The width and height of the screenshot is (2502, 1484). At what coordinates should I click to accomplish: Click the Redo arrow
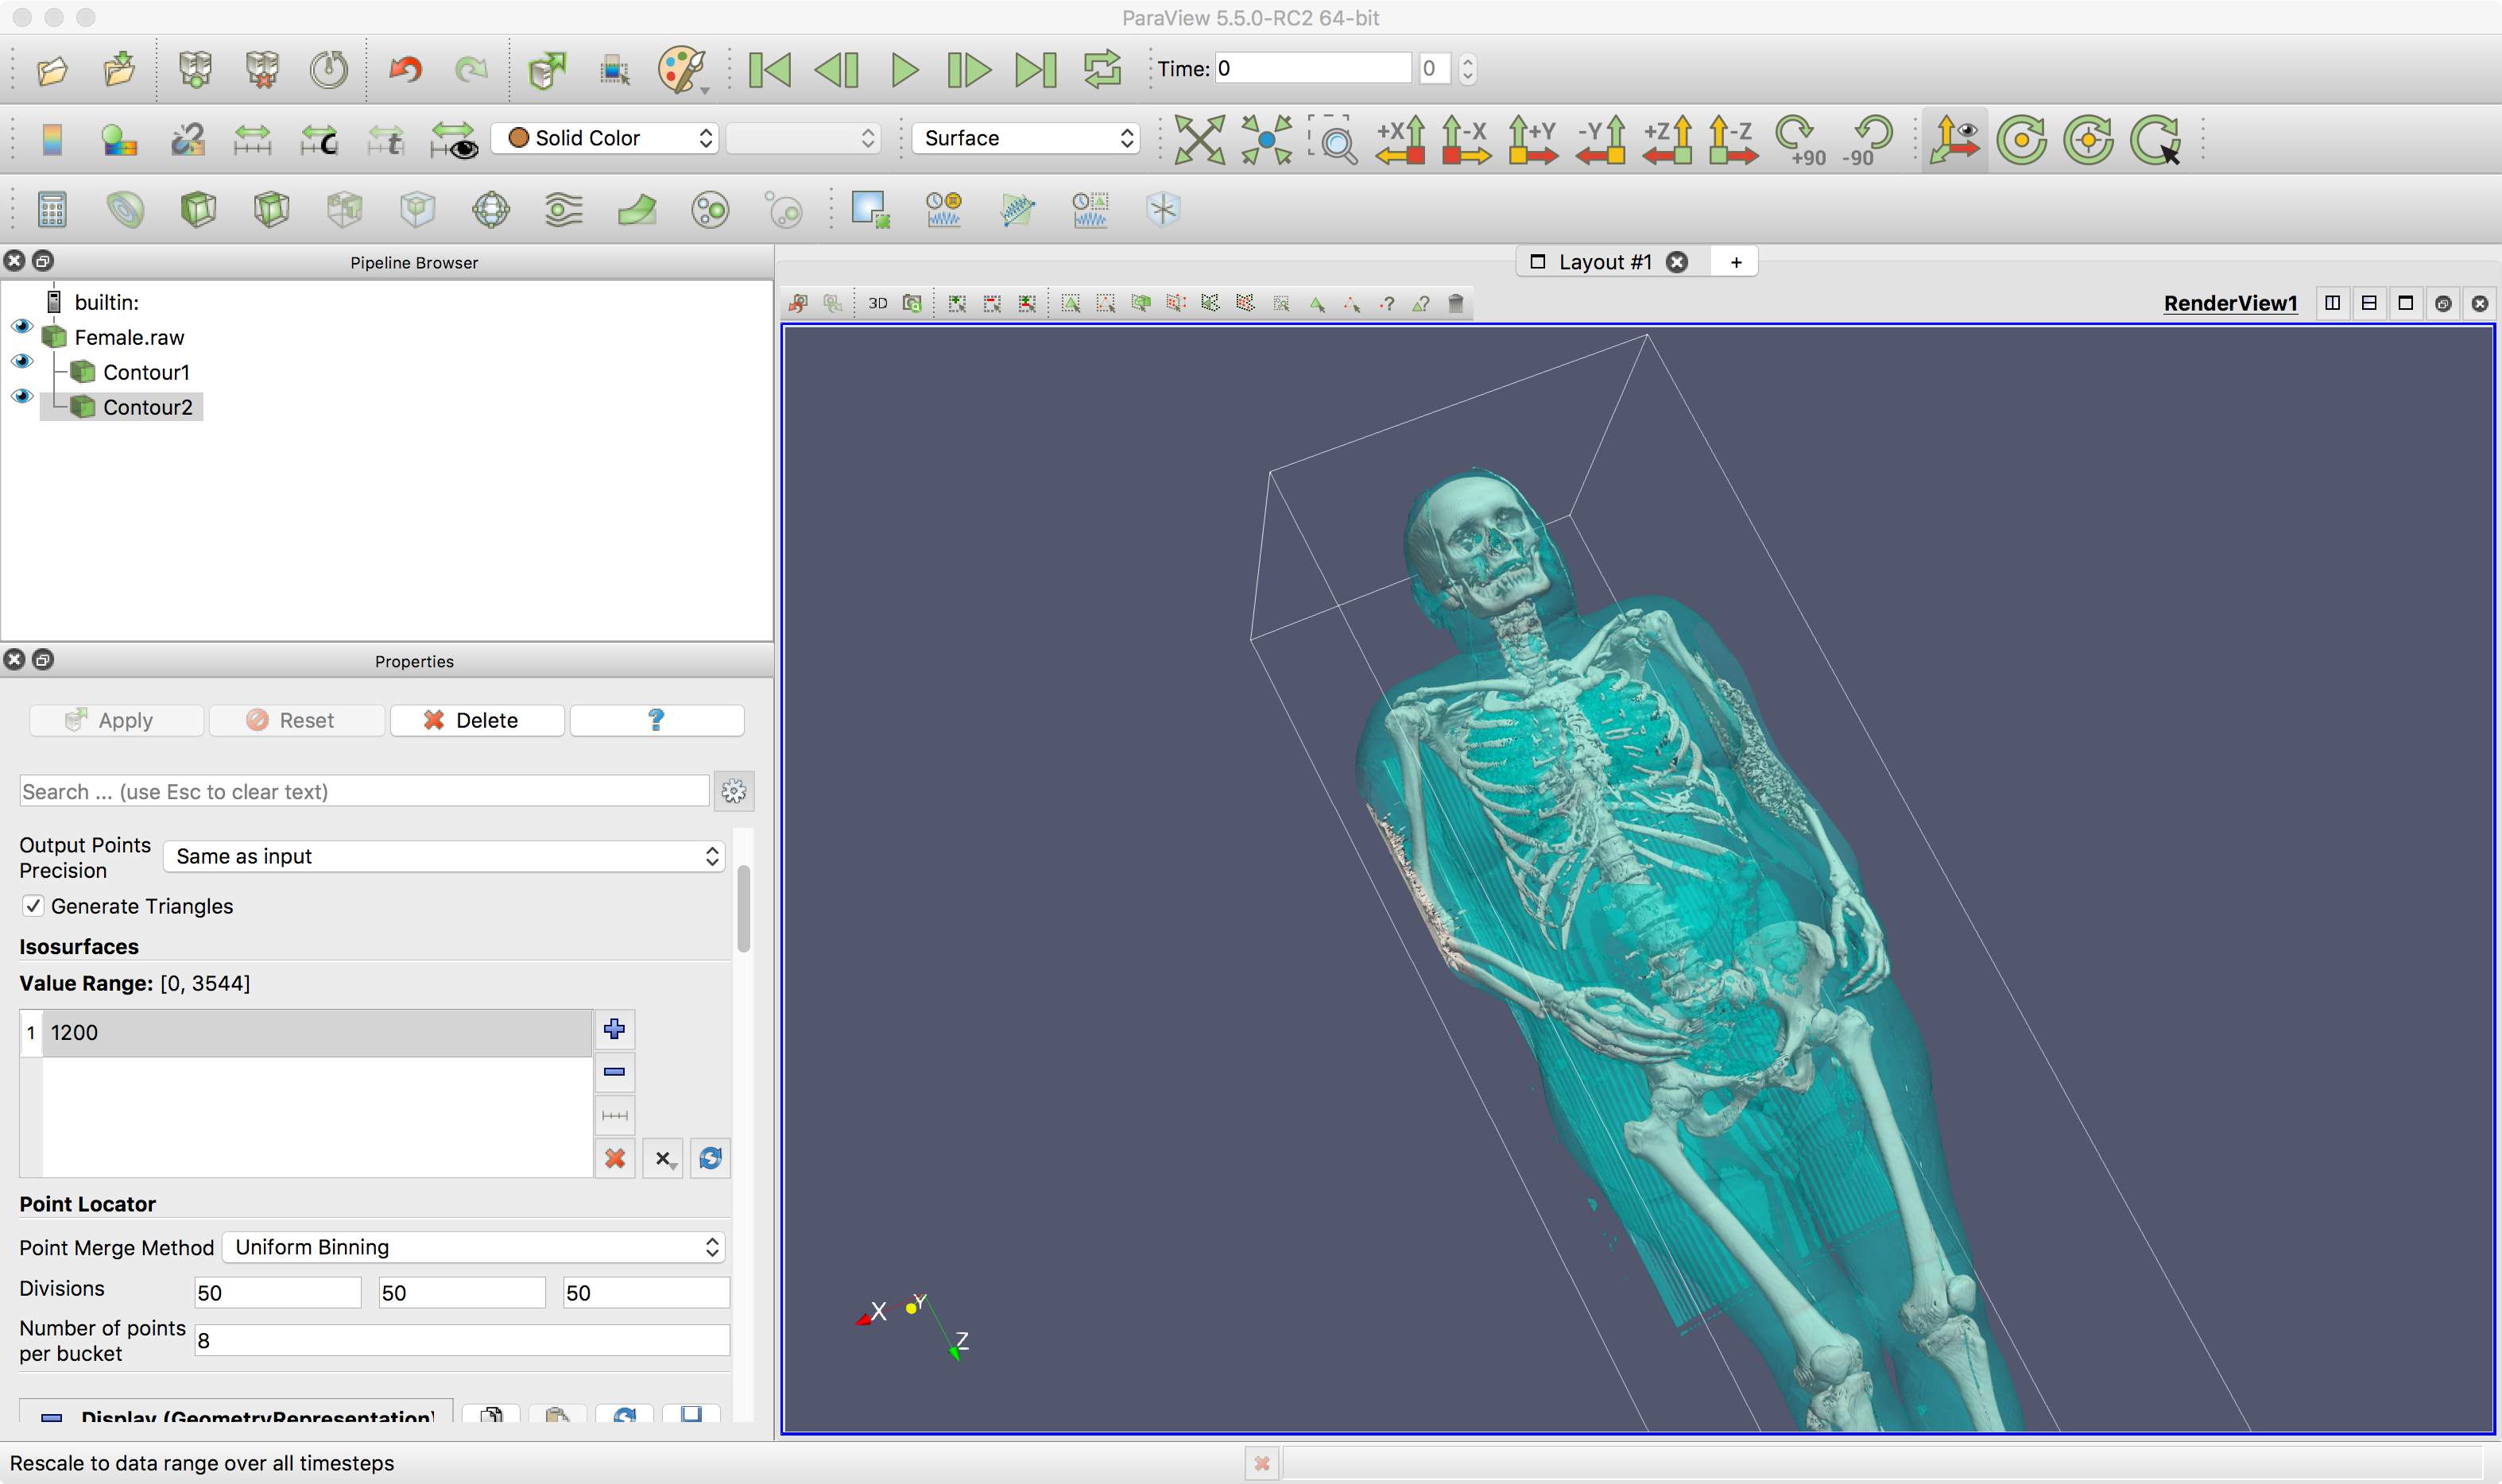(471, 70)
